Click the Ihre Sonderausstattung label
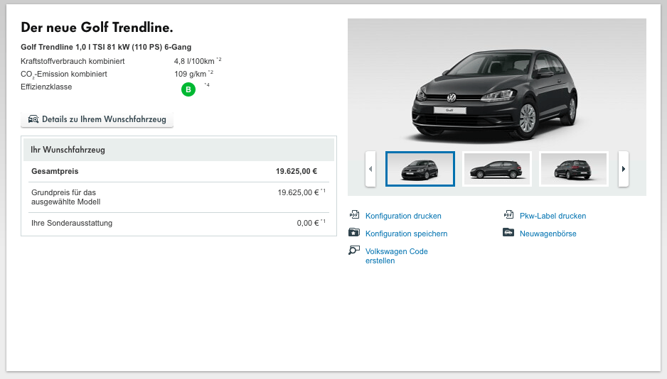Screen dimensions: 667x379 pos(72,224)
